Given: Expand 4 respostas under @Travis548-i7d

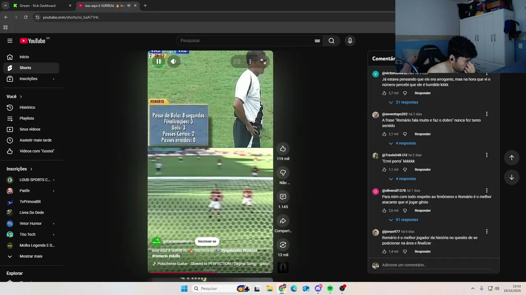Looking at the screenshot, I should pyautogui.click(x=402, y=179).
